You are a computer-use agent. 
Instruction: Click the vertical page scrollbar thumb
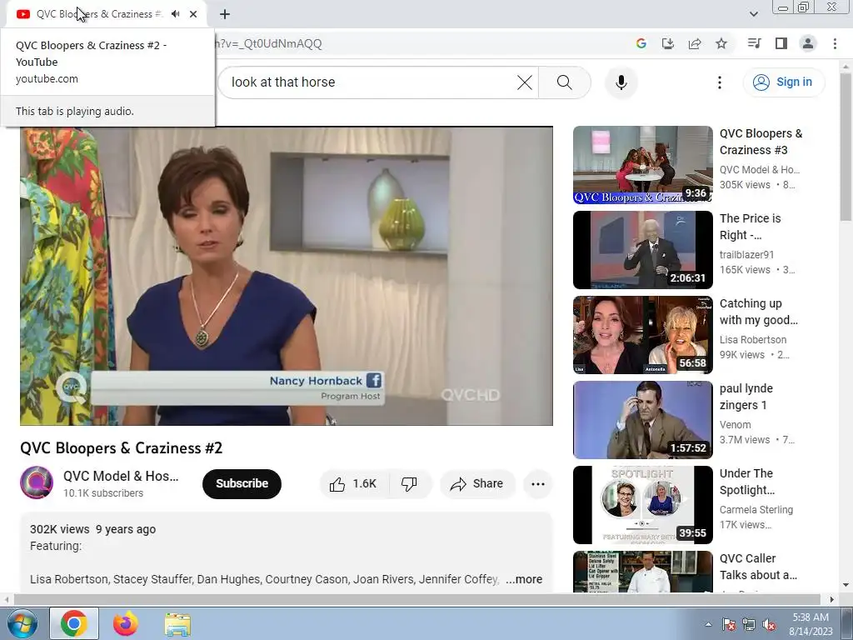tap(846, 147)
